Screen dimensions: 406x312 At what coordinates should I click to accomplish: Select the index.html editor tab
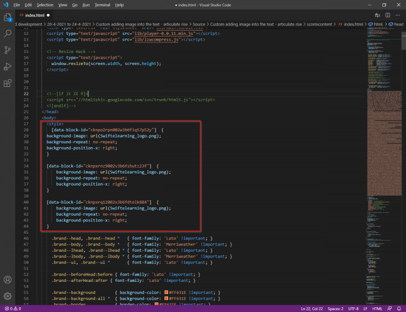[x=34, y=15]
